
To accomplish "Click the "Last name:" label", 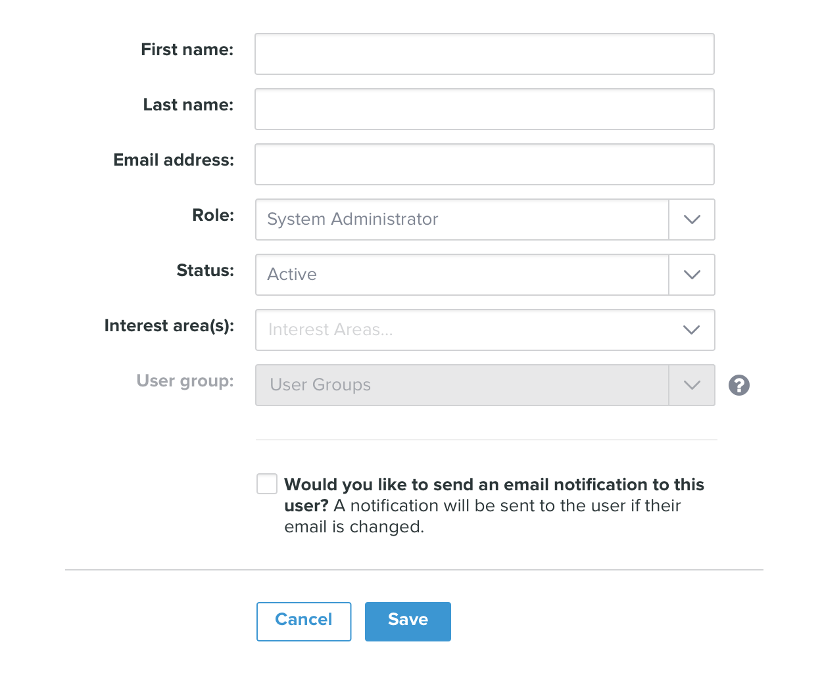I will [188, 105].
